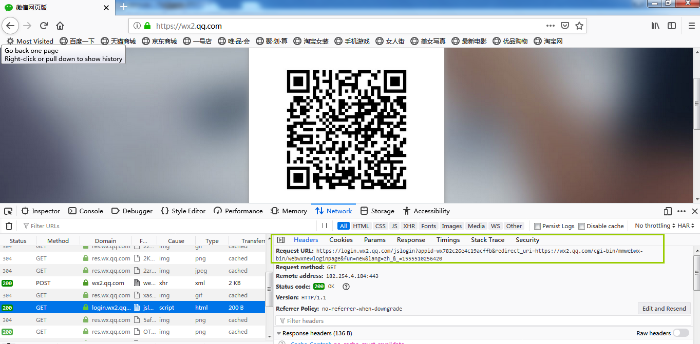This screenshot has height=344, width=700.
Task: Toggle the Images request filter
Action: (452, 226)
